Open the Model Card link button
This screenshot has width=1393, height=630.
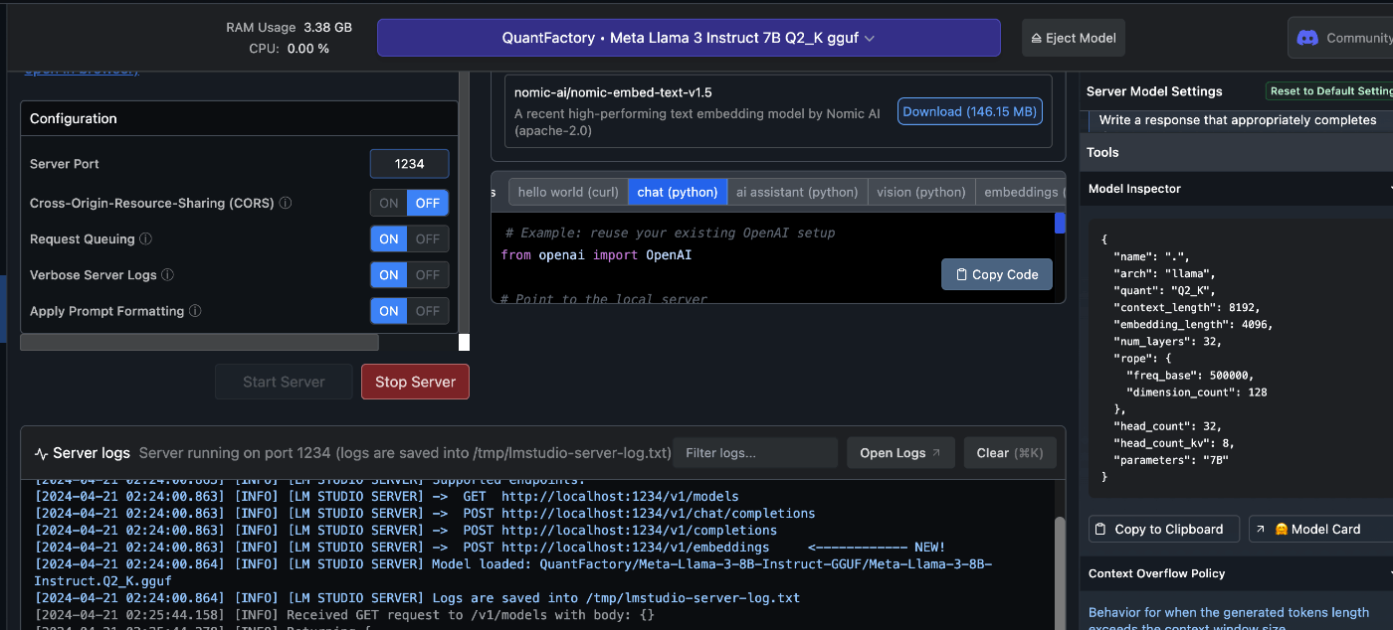click(x=1320, y=529)
